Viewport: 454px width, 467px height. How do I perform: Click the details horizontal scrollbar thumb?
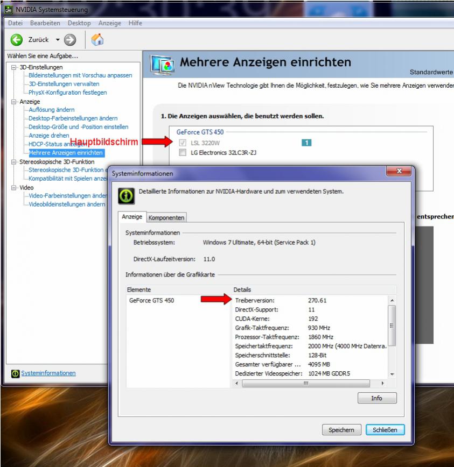(x=306, y=383)
